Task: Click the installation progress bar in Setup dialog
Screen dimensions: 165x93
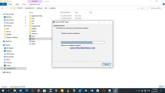Action: [83, 42]
